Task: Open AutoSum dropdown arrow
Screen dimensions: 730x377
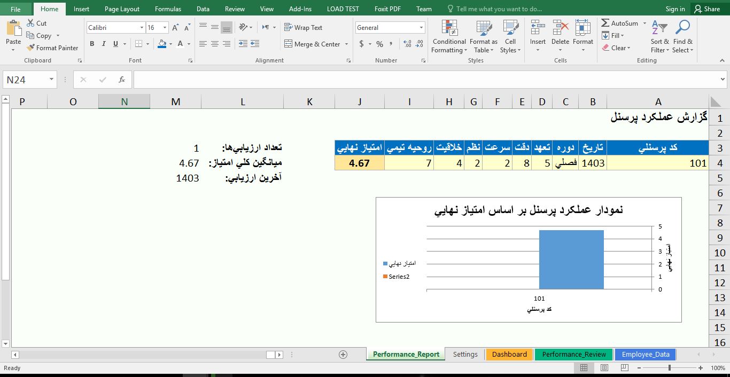Action: (x=644, y=23)
